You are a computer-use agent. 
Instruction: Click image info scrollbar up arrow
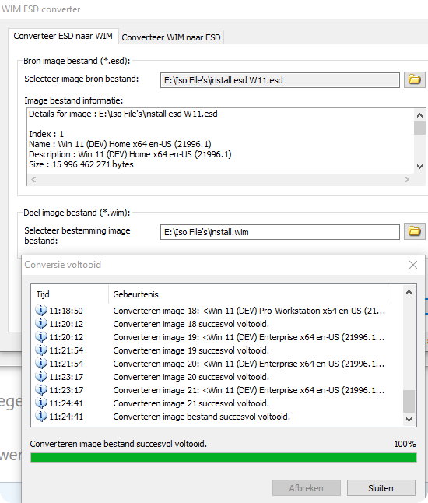pos(419,115)
